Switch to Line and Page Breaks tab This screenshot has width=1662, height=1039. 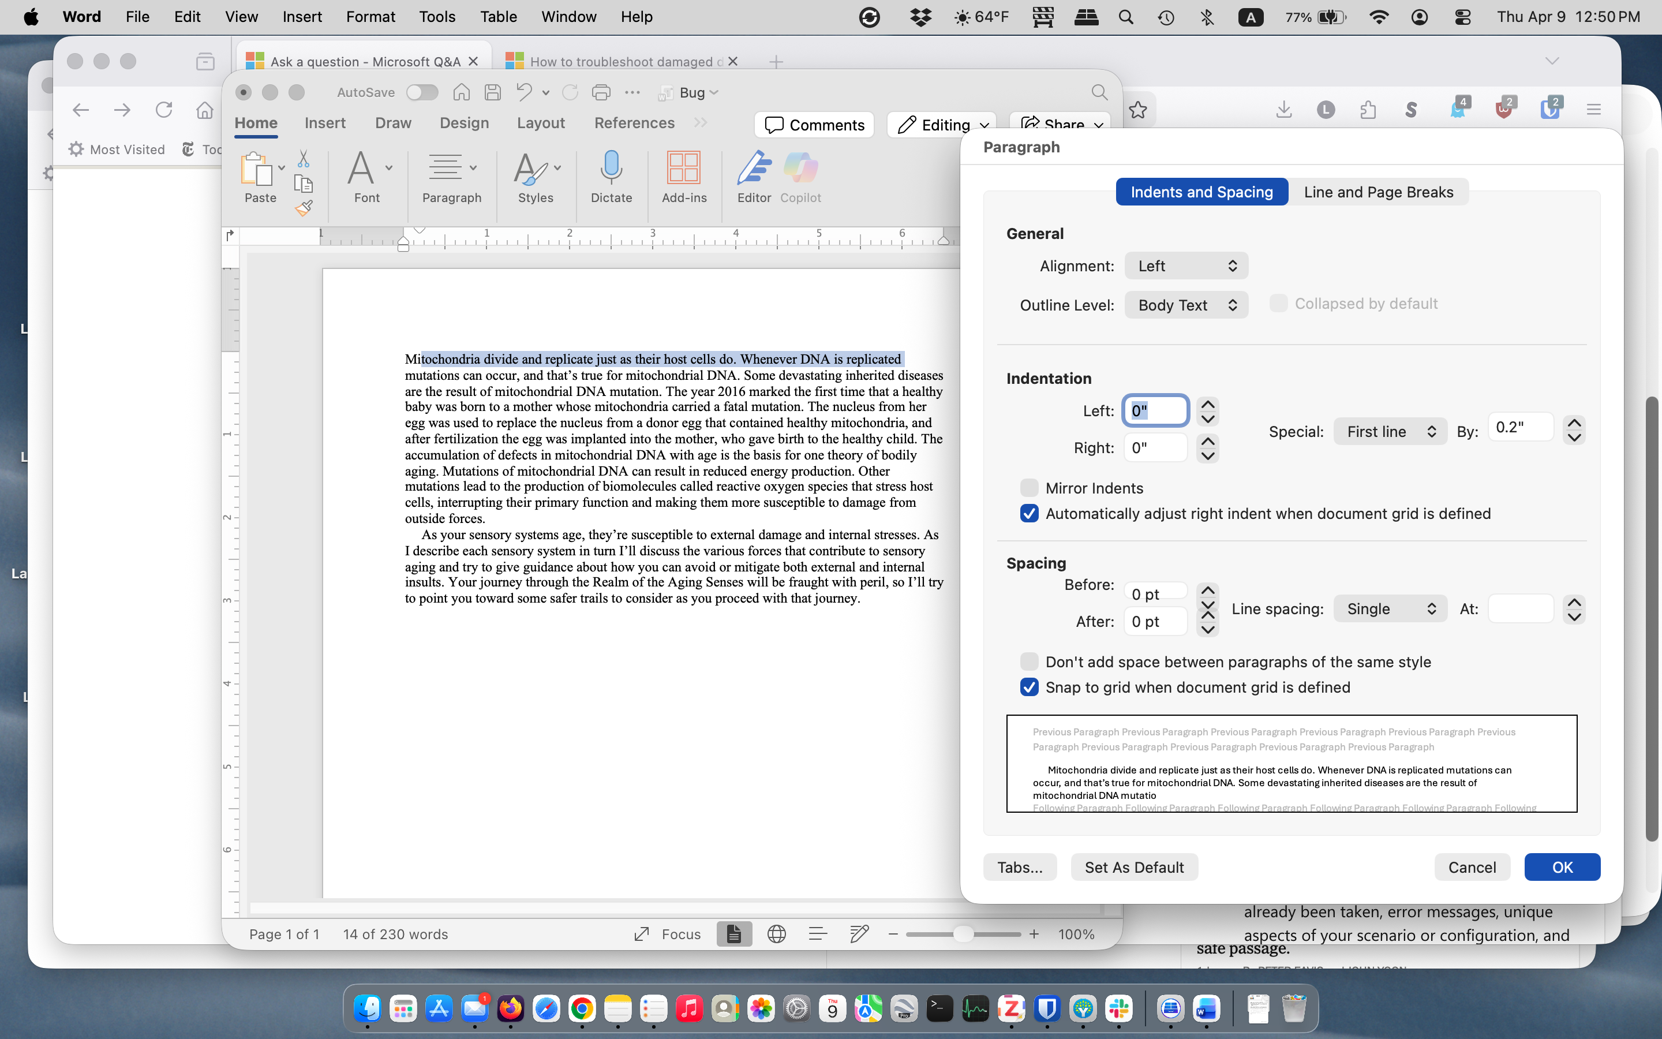[1378, 192]
